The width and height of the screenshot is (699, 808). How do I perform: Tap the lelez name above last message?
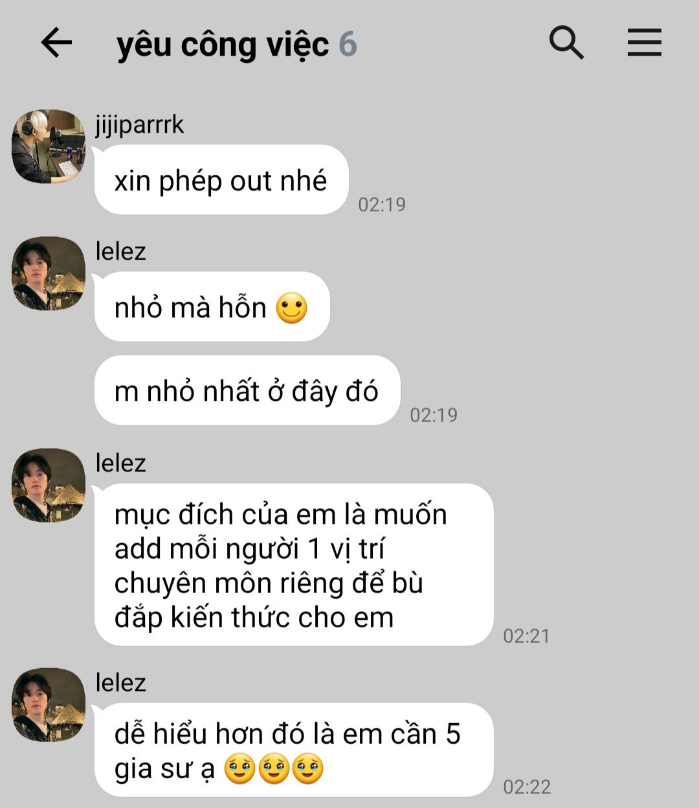[x=120, y=682]
